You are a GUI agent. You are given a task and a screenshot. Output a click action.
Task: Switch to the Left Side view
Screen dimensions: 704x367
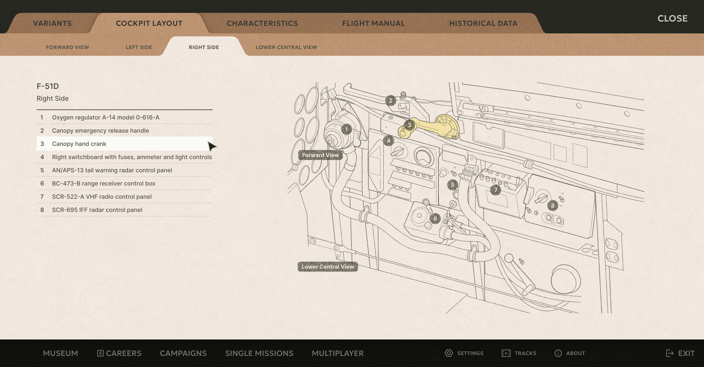(139, 47)
